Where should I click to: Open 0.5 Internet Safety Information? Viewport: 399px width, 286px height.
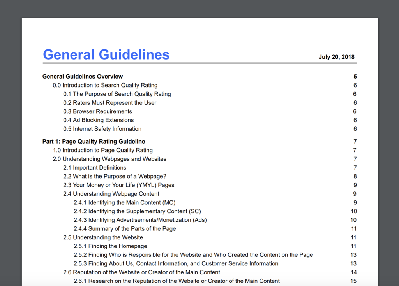[102, 129]
